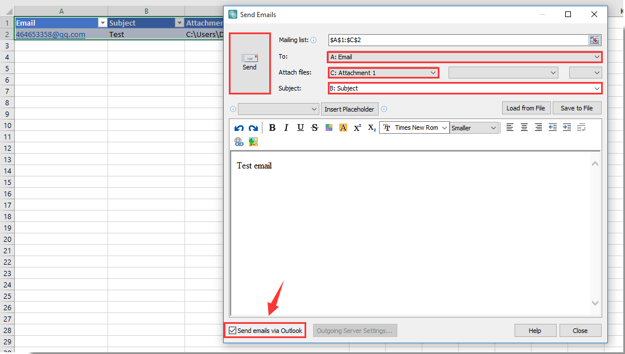Image resolution: width=625 pixels, height=354 pixels.
Task: Insert a picture into the message
Action: click(x=252, y=141)
